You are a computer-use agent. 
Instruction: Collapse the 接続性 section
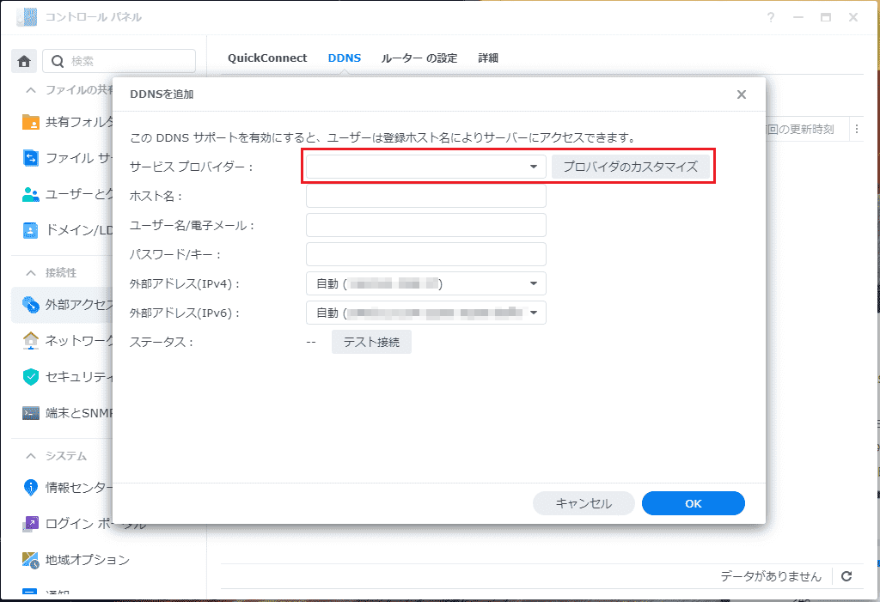point(31,273)
